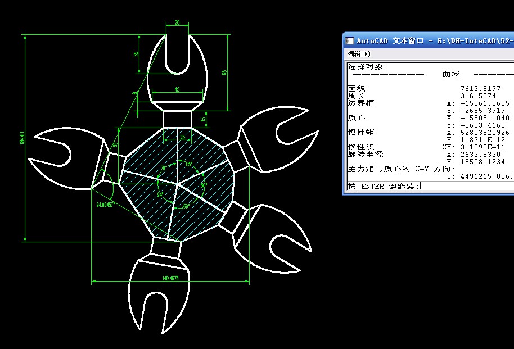Click the 惯性积 label
This screenshot has height=349, width=514.
[x=363, y=147]
